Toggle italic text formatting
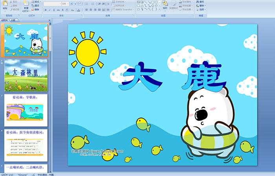The width and height of the screenshot is (275, 176). click(x=49, y=10)
